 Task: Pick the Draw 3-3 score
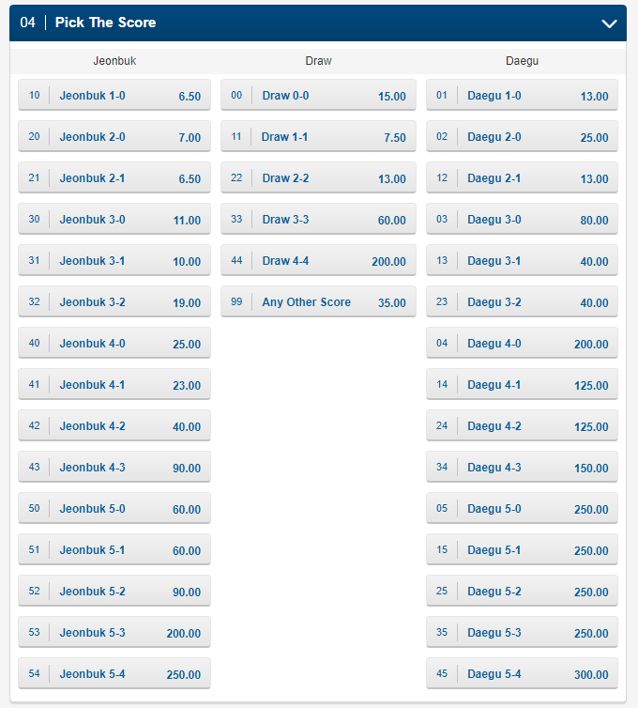318,220
